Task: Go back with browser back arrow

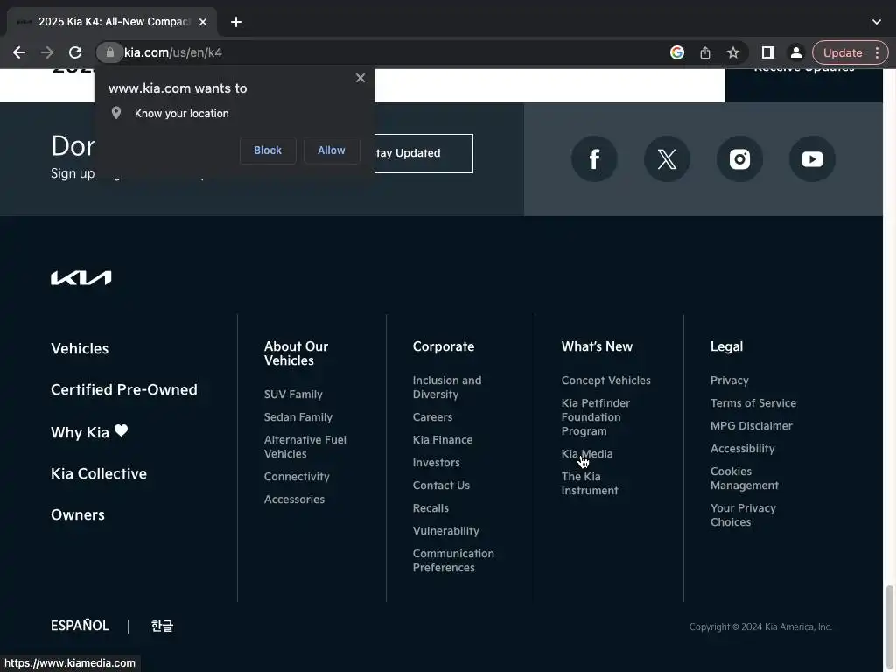Action: pos(19,52)
